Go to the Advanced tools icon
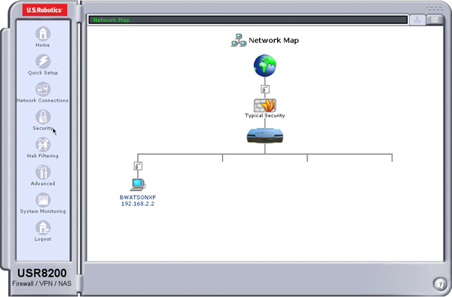This screenshot has height=297, width=452. click(x=43, y=172)
